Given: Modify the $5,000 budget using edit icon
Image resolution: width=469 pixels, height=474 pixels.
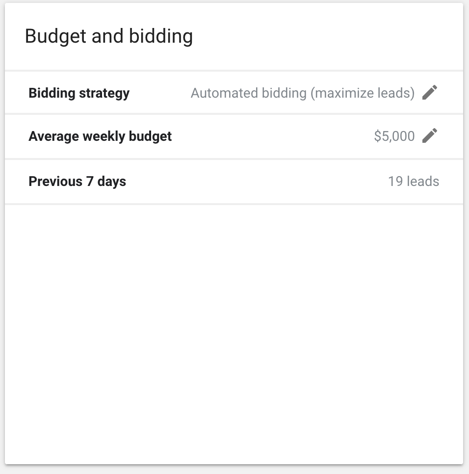Looking at the screenshot, I should tap(429, 135).
